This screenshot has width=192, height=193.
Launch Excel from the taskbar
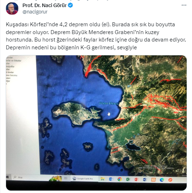click(x=128, y=180)
